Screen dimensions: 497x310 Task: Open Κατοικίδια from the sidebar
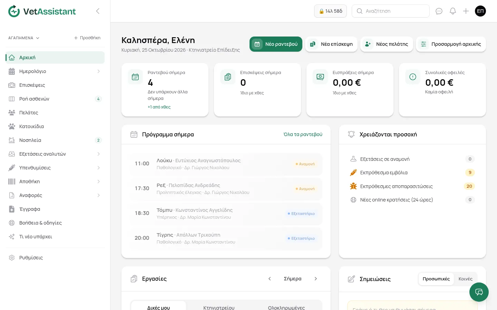55,126
